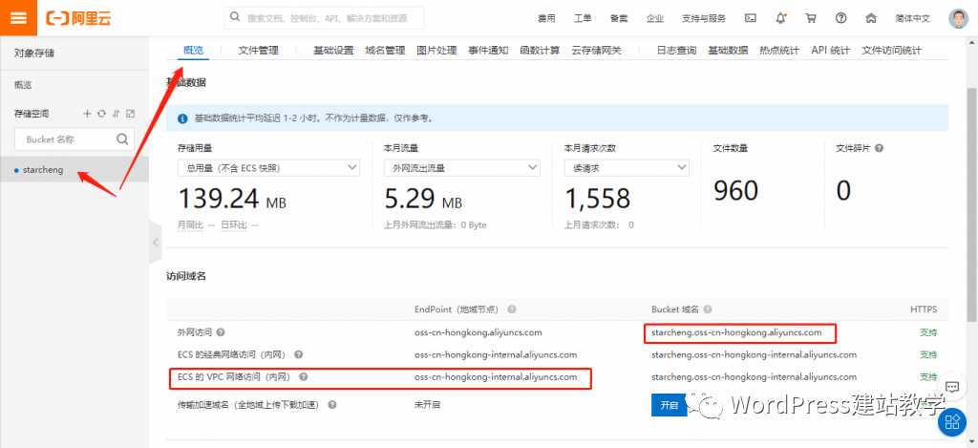This screenshot has height=448, width=978.
Task: Click the 960 file count value
Action: pyautogui.click(x=736, y=191)
